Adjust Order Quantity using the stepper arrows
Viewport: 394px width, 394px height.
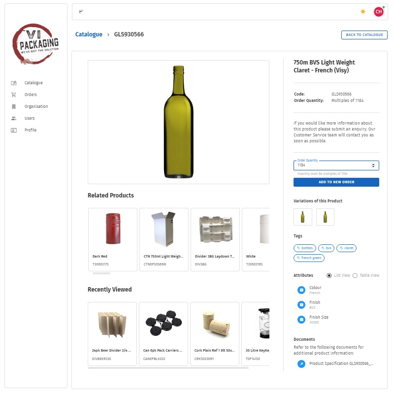(x=373, y=165)
